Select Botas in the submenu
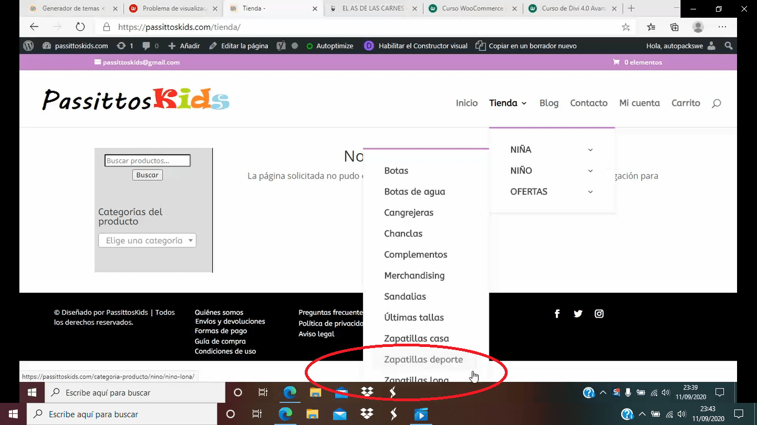The height and width of the screenshot is (425, 757). pyautogui.click(x=396, y=170)
